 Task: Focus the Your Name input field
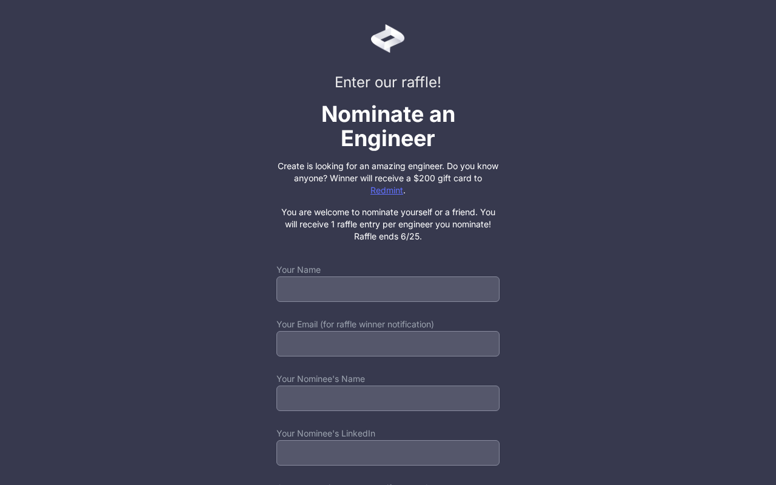388,289
